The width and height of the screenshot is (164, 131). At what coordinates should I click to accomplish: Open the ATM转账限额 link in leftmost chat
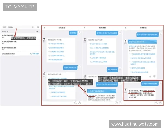click(x=56, y=60)
